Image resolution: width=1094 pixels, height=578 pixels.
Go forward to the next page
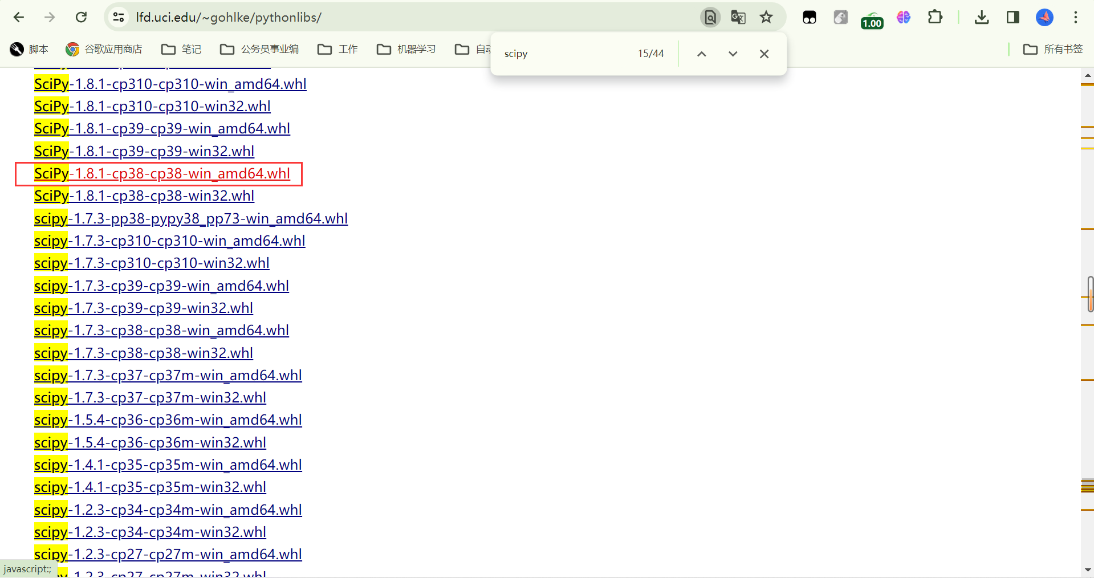(50, 17)
